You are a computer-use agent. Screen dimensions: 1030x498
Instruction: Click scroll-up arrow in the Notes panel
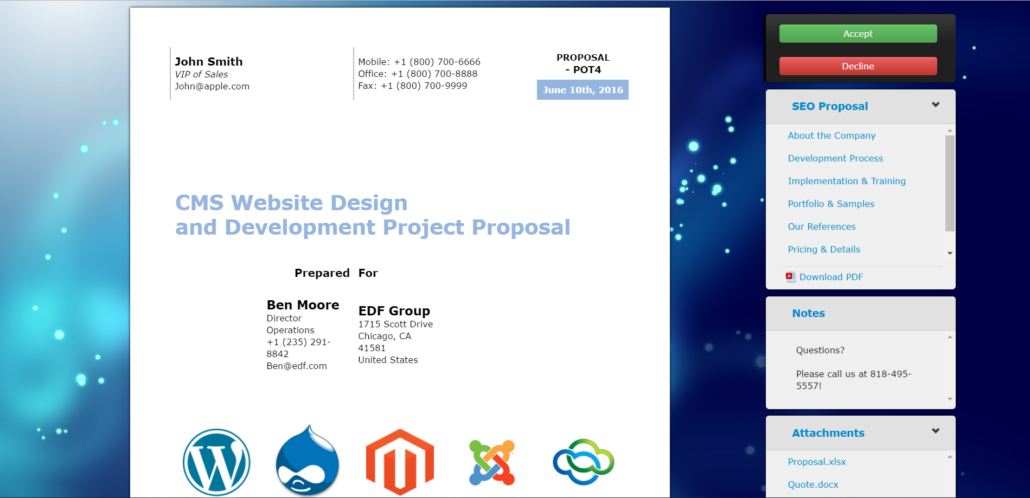950,337
